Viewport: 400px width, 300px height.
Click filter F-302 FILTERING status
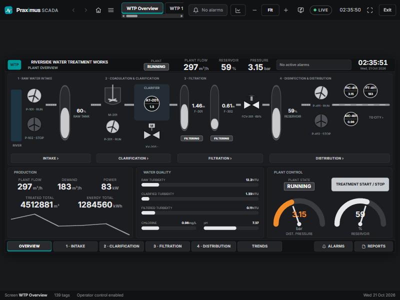pyautogui.click(x=221, y=138)
